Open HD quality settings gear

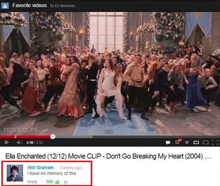[x=178, y=142]
